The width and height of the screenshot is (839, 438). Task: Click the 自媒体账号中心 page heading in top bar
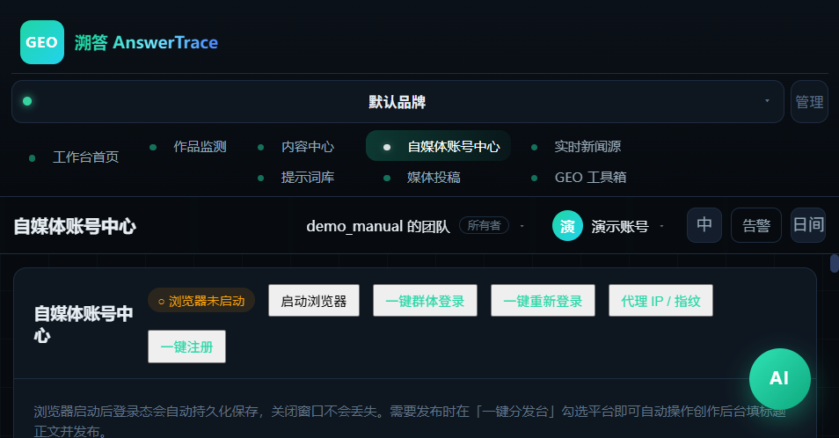tap(75, 226)
